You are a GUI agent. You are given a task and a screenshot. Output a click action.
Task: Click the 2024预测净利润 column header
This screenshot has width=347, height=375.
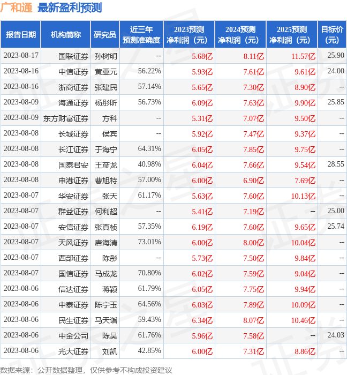point(240,35)
